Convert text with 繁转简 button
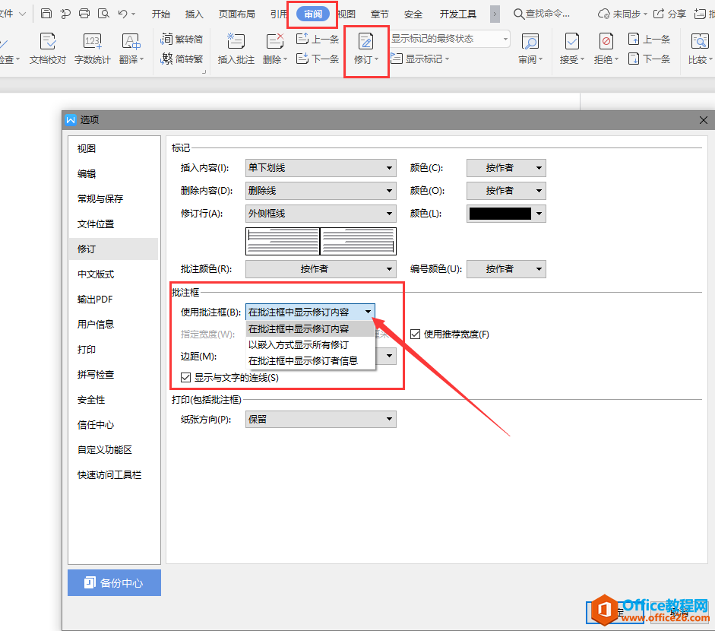This screenshot has height=631, width=715. pyautogui.click(x=182, y=40)
